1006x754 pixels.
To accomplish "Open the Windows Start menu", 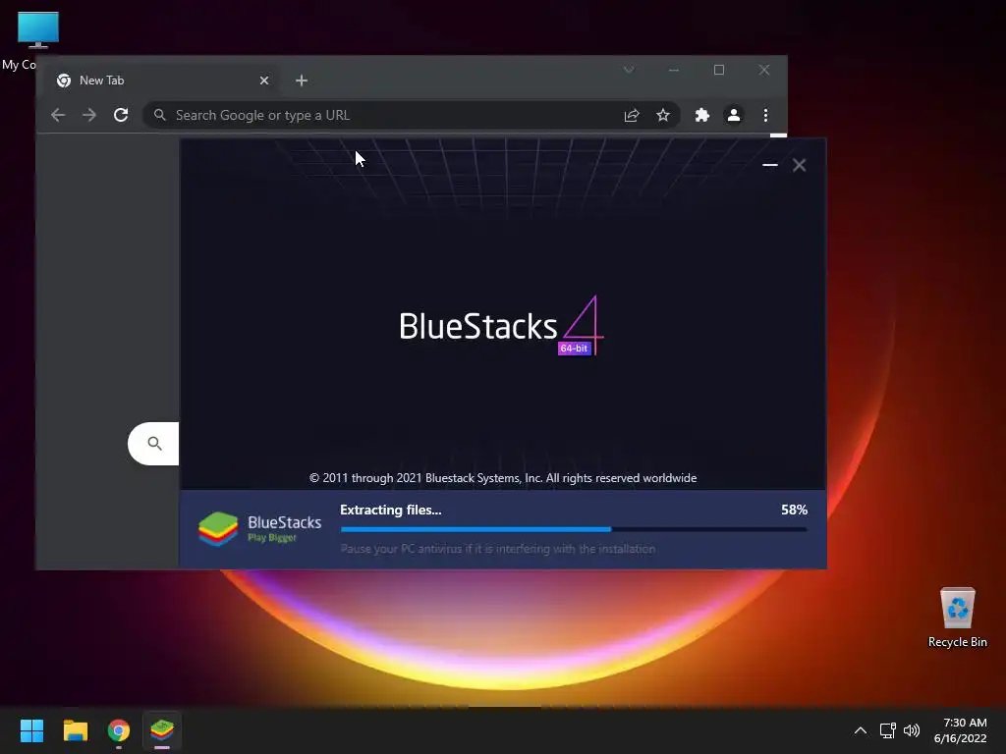I will pyautogui.click(x=31, y=730).
